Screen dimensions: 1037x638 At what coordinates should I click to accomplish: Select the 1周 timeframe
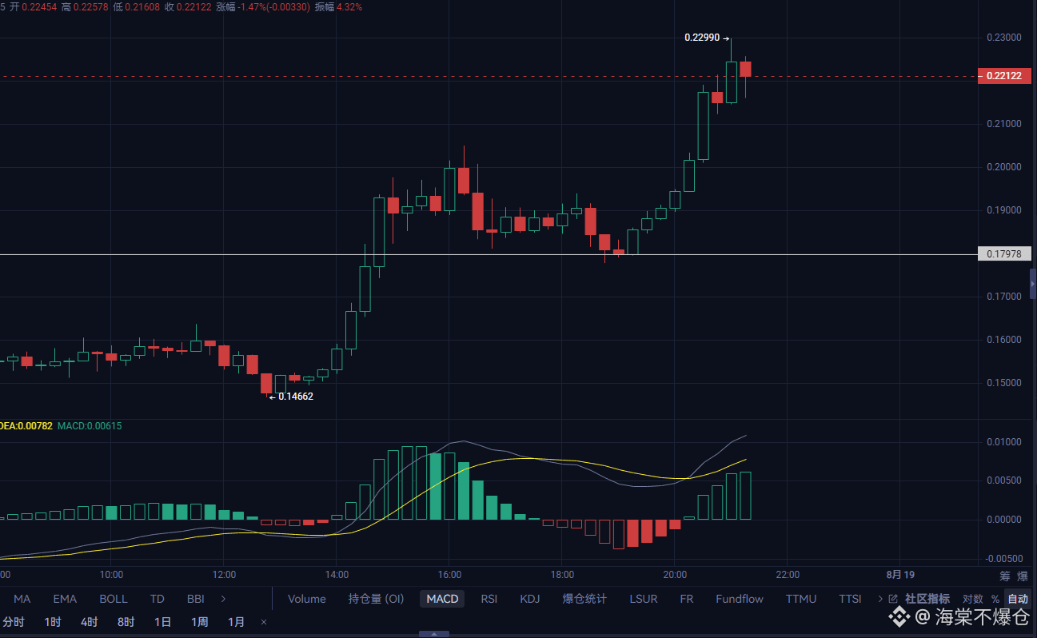[199, 622]
